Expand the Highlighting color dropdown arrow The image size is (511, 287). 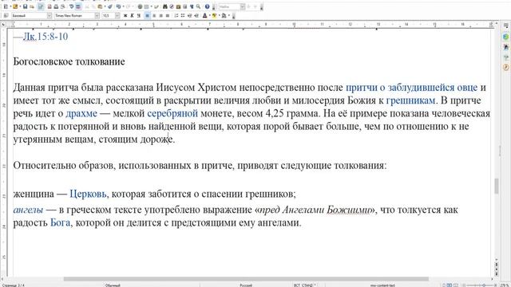[x=219, y=16]
